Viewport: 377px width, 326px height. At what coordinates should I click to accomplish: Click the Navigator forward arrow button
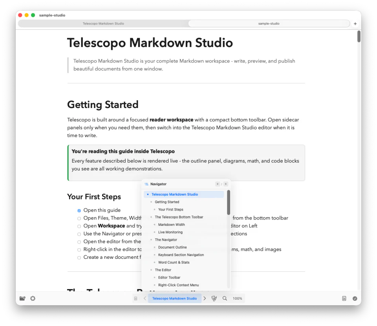[225, 184]
